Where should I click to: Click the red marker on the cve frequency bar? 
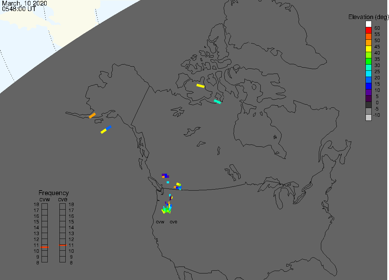point(63,245)
